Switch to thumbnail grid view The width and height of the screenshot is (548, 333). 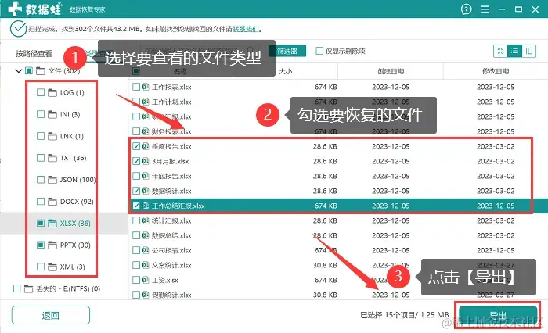[x=500, y=51]
